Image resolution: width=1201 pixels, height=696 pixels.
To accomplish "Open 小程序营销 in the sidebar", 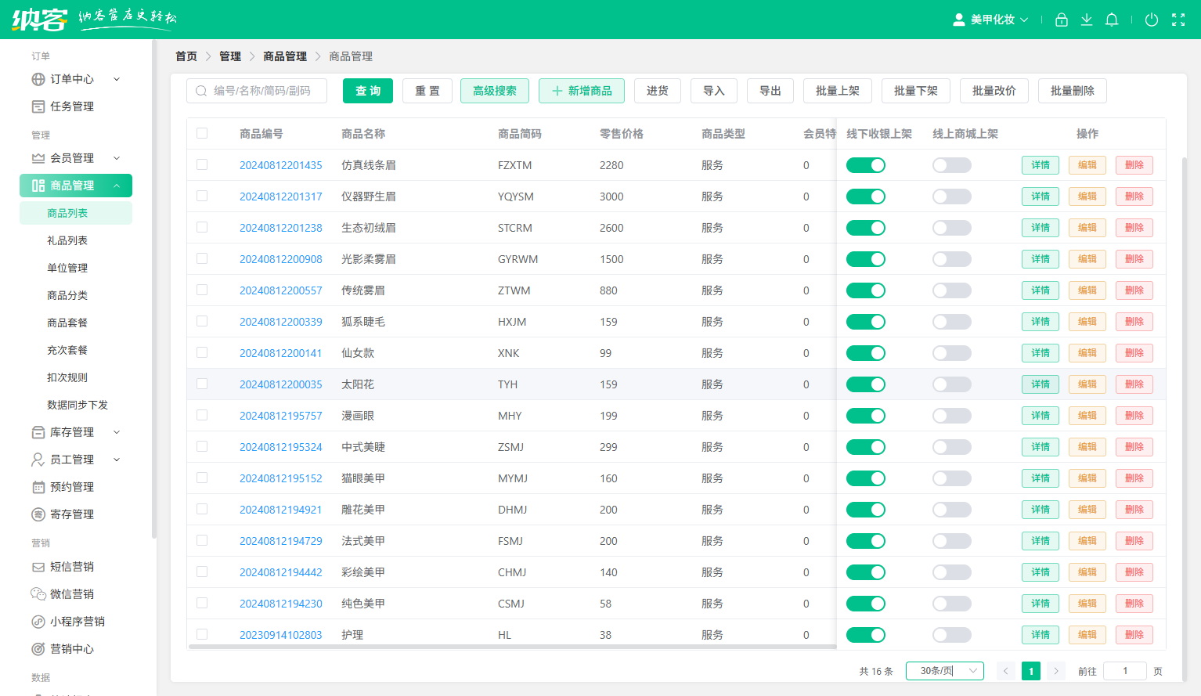I will click(72, 621).
